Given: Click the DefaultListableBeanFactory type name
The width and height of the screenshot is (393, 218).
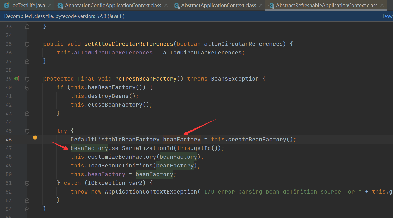Looking at the screenshot, I should [115, 140].
